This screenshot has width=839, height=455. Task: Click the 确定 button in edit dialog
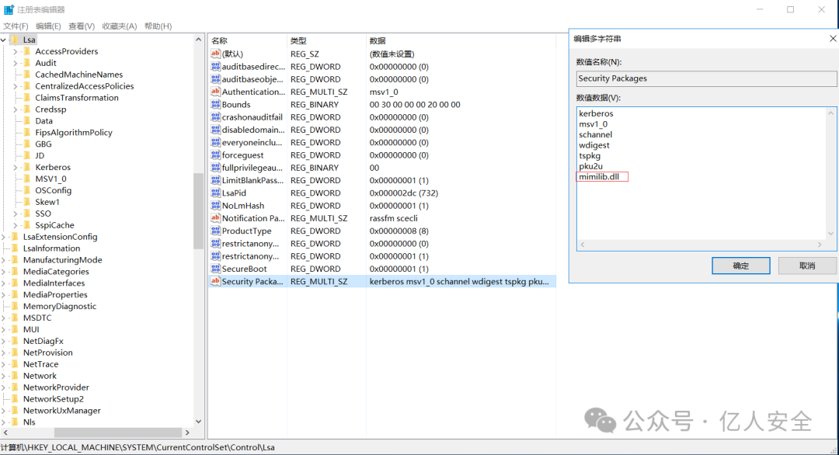tap(740, 266)
